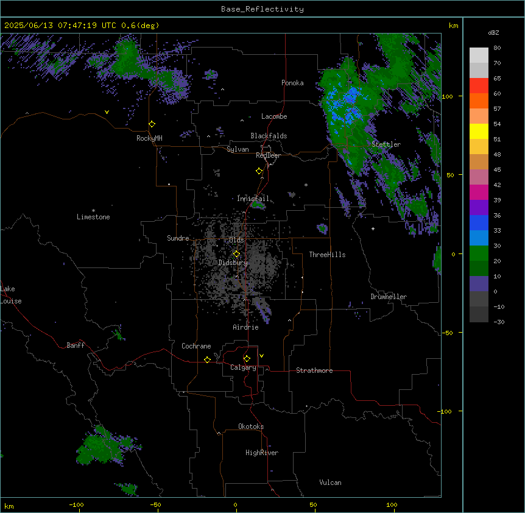Click the Strathmore town label

(314, 370)
